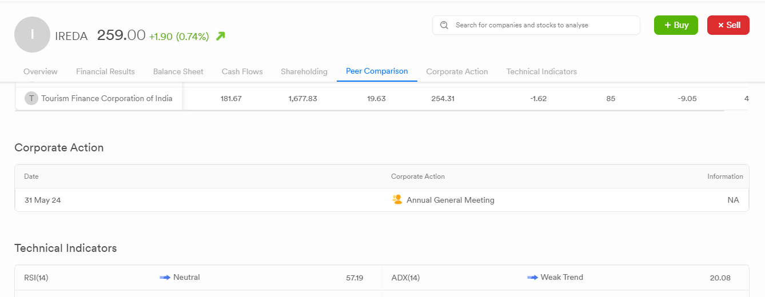Click the IREDA ticker name
Viewport: 765px width, 297px height.
coord(71,36)
